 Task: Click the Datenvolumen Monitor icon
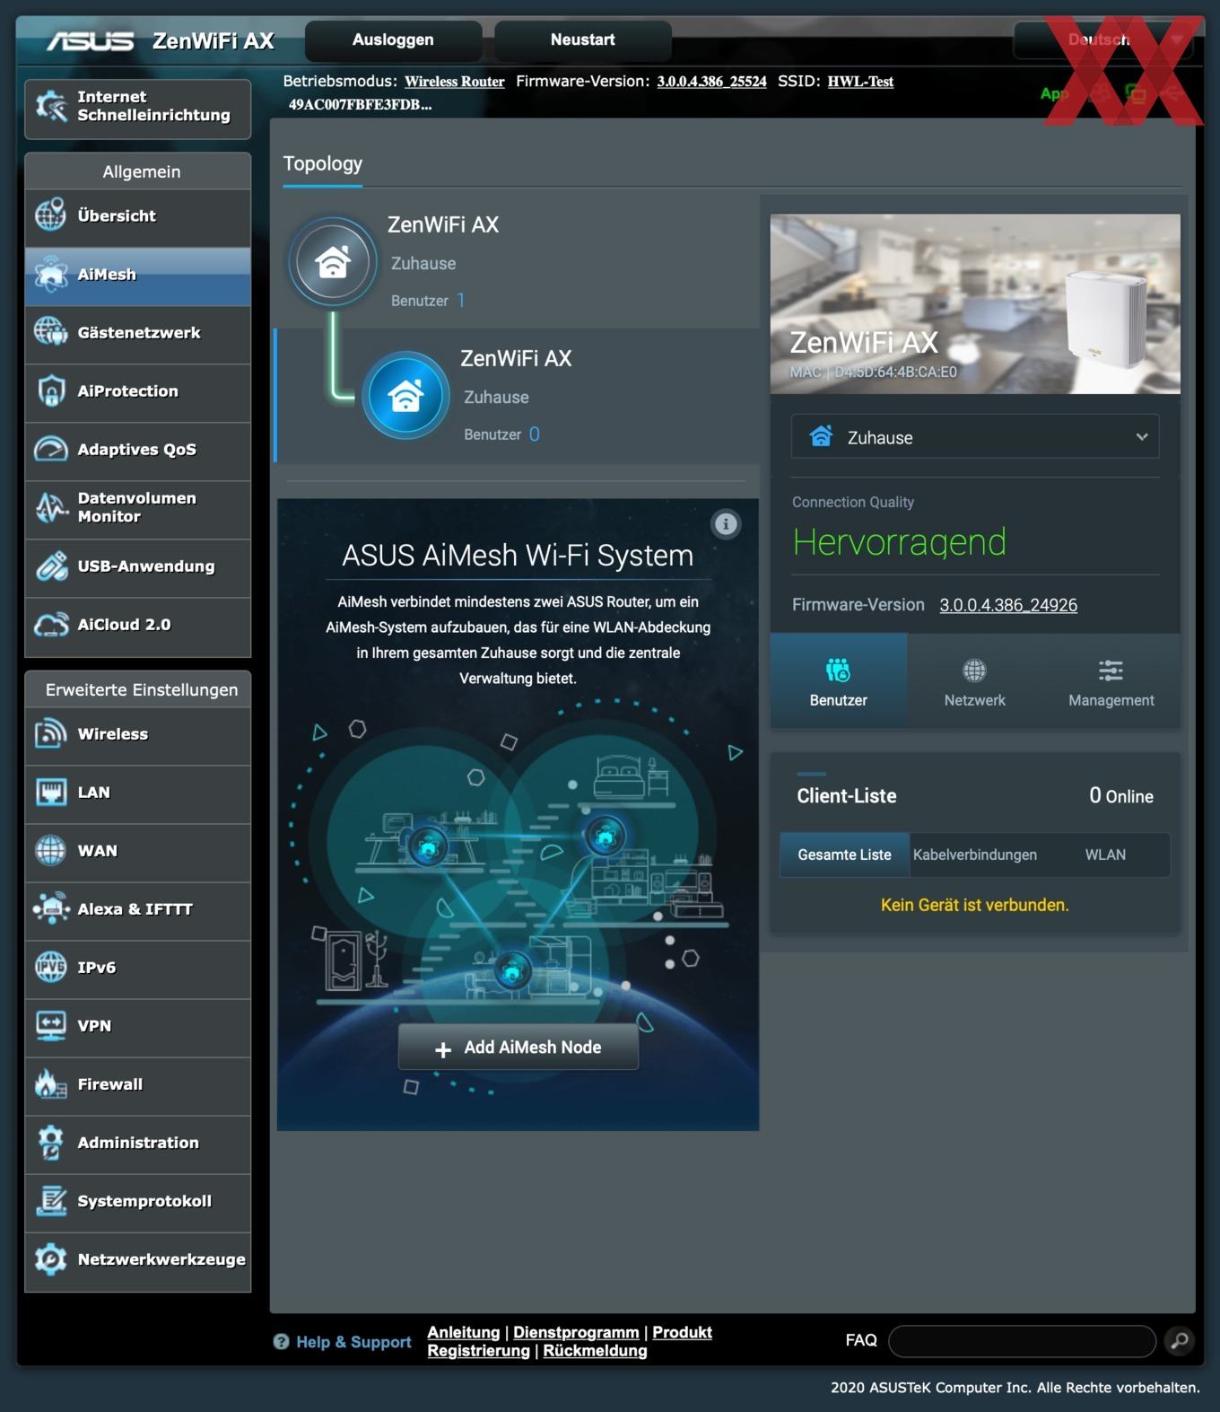50,507
